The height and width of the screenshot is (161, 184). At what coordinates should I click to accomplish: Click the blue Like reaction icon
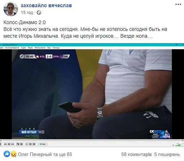coord(7,154)
